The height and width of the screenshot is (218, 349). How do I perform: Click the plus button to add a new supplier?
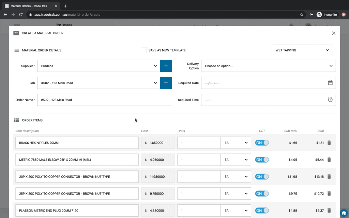[166, 66]
